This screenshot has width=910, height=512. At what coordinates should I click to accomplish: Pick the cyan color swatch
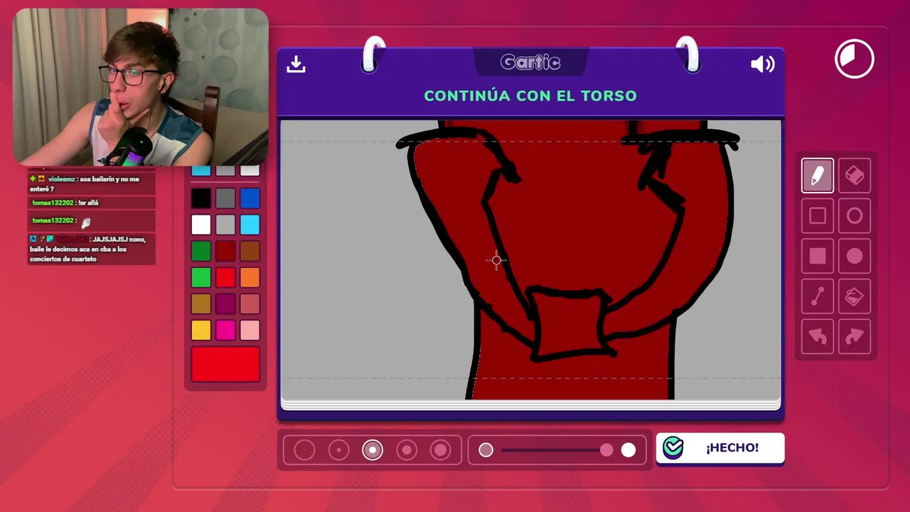(250, 225)
